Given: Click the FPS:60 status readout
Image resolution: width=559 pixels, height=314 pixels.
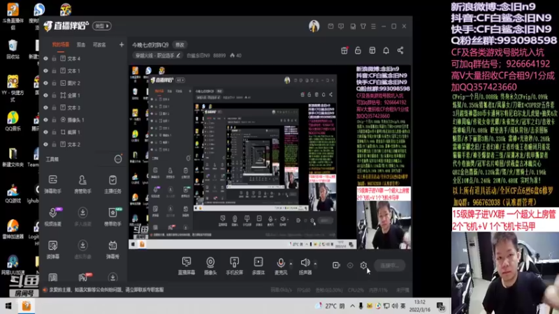Looking at the screenshot, I should tap(303, 290).
